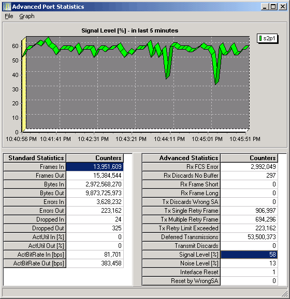The height and width of the screenshot is (299, 290).
Task: Select the Frames In counter cell
Action: (95, 167)
